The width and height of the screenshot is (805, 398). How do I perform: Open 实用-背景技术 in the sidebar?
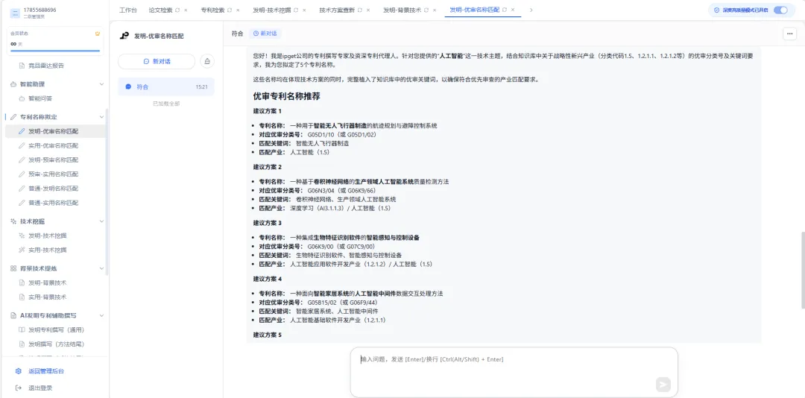[x=47, y=297]
